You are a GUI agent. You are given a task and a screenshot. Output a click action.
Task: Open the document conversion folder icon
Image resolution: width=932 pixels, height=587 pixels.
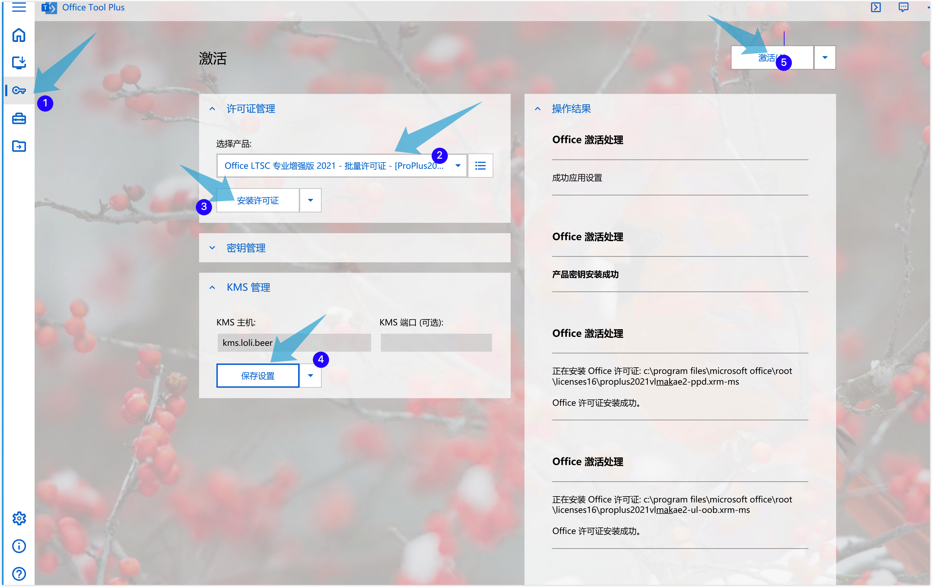pyautogui.click(x=19, y=146)
